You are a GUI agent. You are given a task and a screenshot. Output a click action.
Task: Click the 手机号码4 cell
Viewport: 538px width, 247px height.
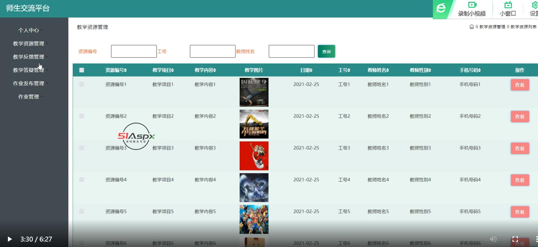pos(470,179)
